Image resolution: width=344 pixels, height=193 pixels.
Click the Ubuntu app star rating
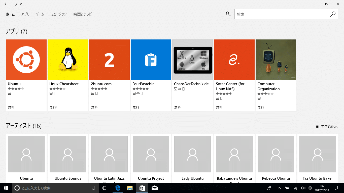pos(16,89)
